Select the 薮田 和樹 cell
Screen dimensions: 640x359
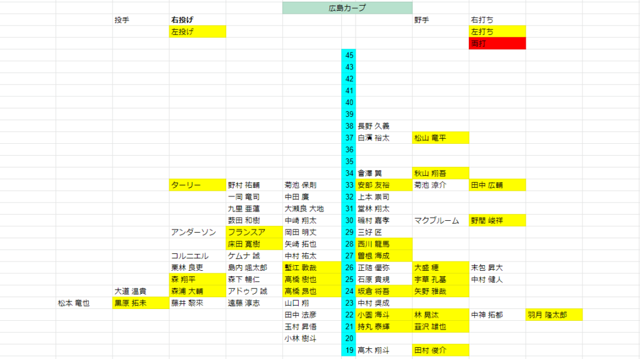pyautogui.click(x=254, y=221)
